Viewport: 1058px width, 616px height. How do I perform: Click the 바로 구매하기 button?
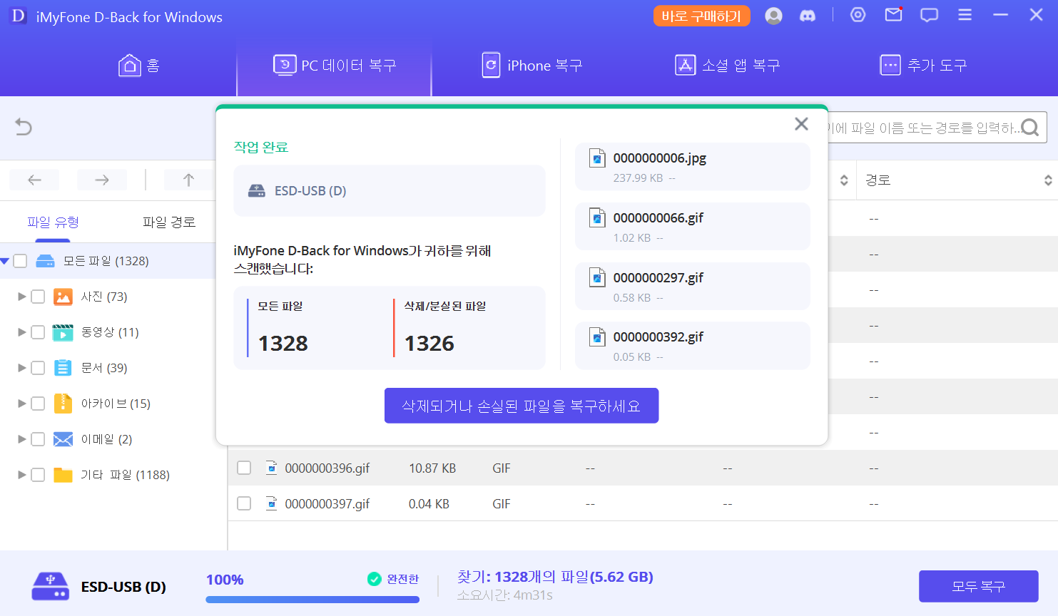[x=701, y=16]
